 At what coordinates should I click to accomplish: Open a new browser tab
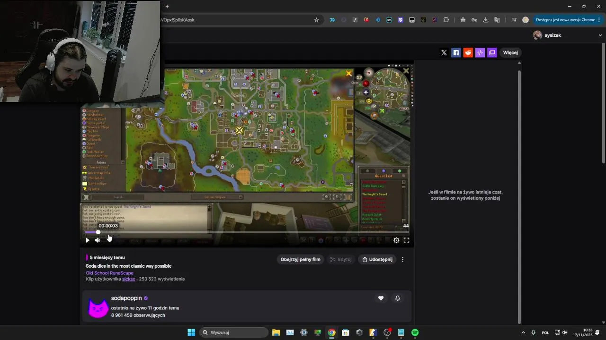(167, 6)
